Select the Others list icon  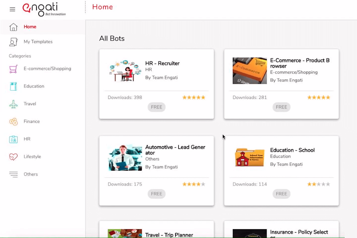[x=13, y=174]
